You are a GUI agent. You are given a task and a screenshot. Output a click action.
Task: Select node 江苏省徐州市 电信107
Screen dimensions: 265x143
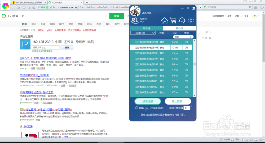click(161, 59)
